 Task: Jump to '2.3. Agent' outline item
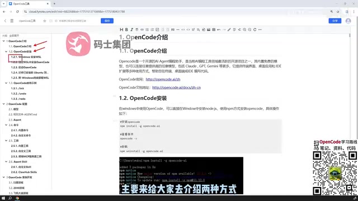pyautogui.click(x=15, y=119)
